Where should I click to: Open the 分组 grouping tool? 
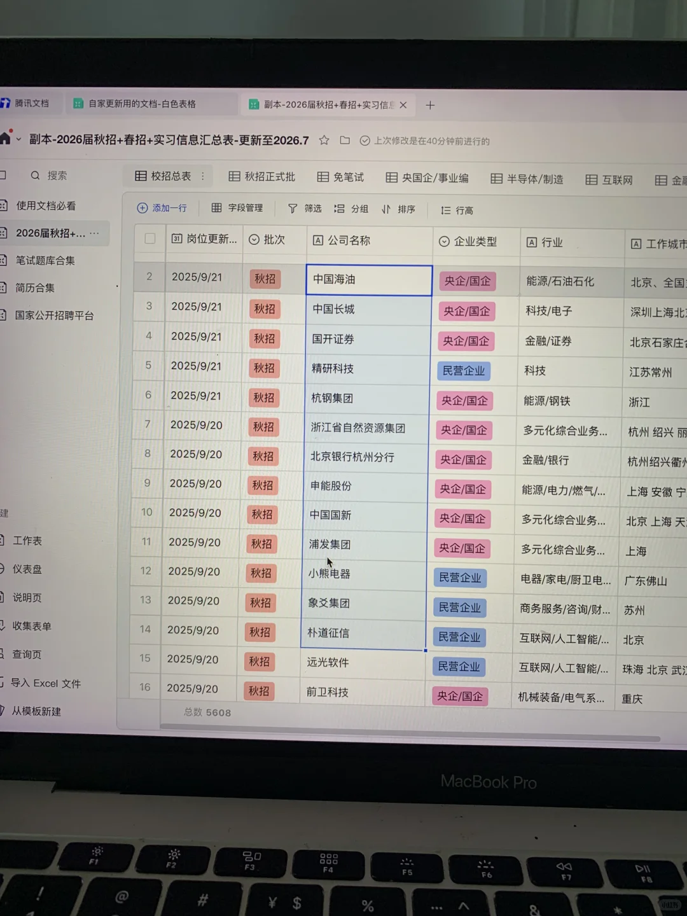tap(352, 209)
